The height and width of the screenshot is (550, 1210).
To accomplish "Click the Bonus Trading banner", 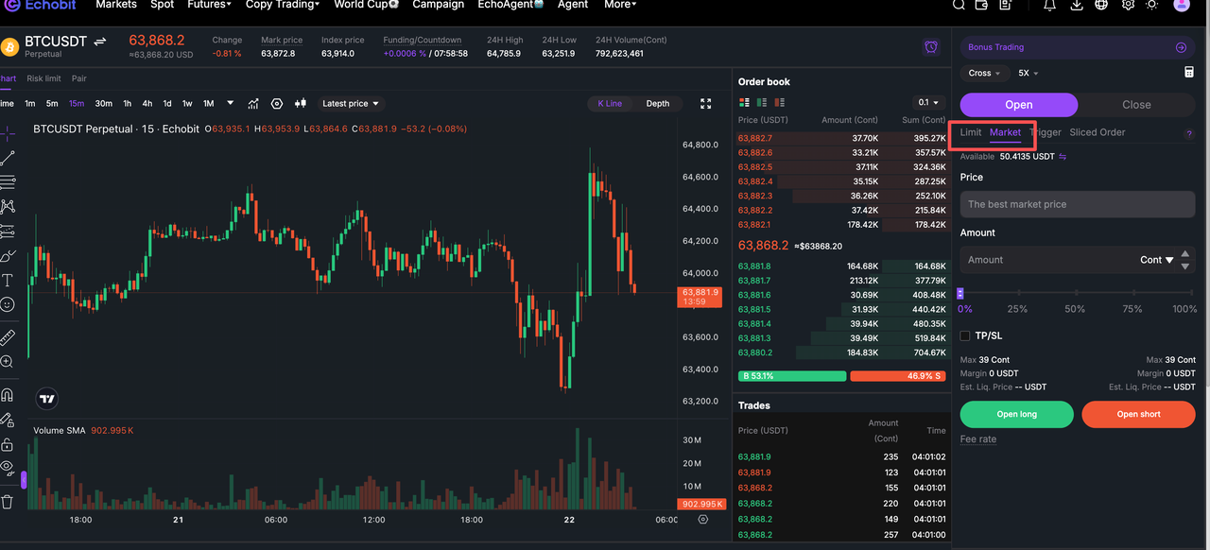I will point(1078,47).
